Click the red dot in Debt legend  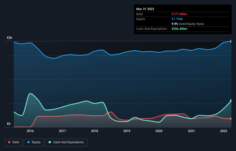[x=9, y=142]
